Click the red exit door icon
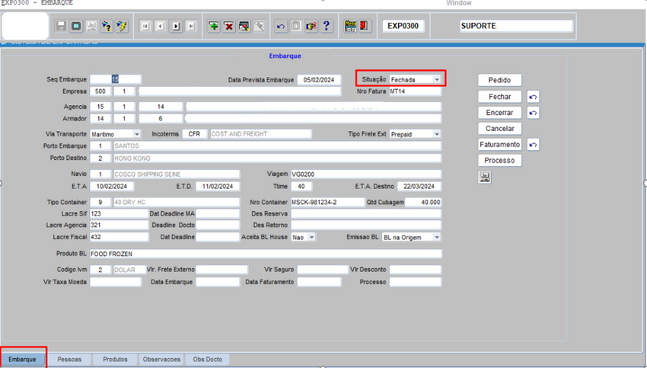This screenshot has height=368, width=647. [x=365, y=26]
